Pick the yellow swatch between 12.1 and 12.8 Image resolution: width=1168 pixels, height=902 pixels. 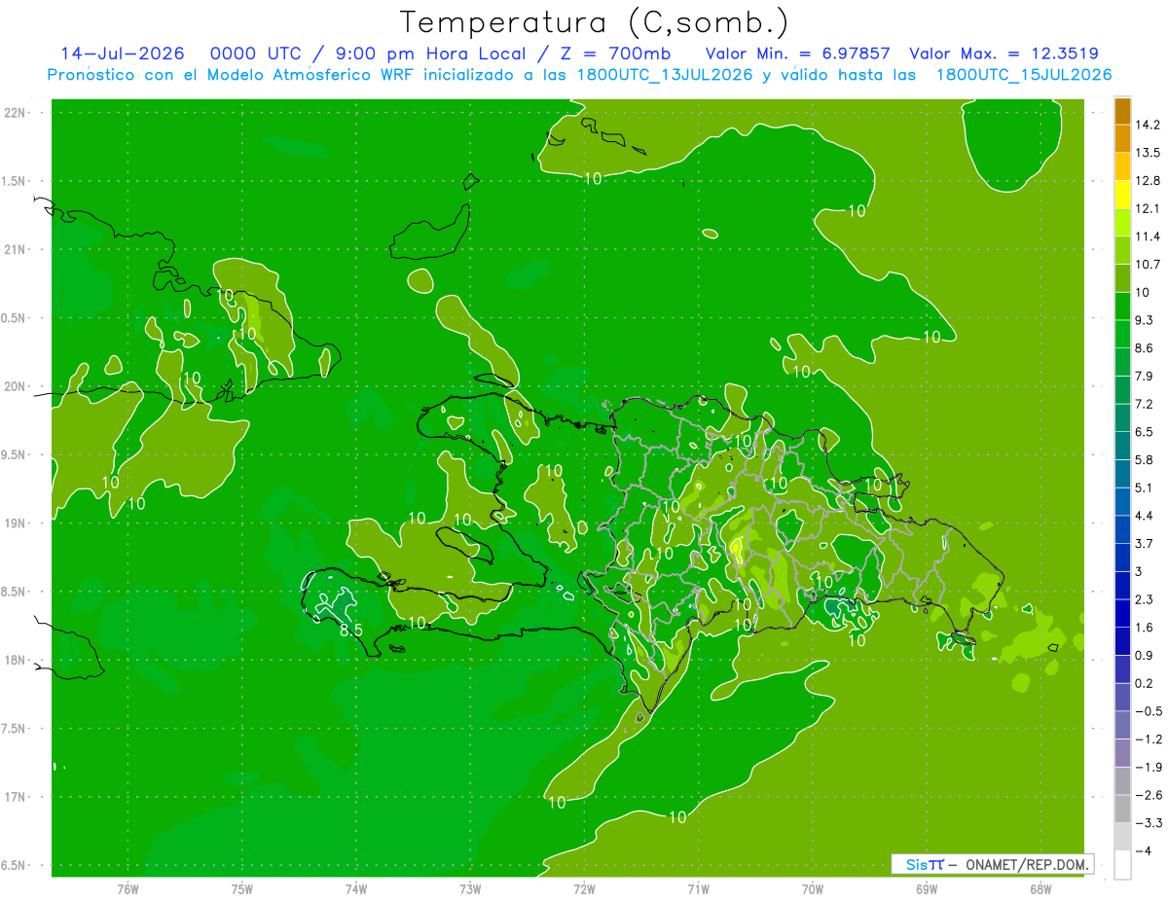(x=1122, y=195)
